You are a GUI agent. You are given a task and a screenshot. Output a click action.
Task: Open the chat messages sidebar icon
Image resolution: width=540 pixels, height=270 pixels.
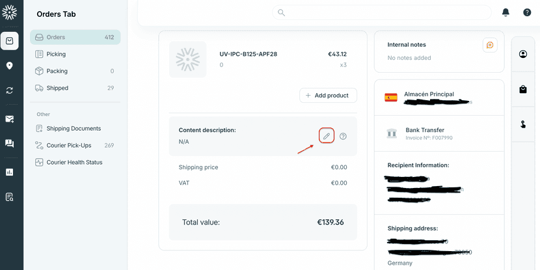(x=10, y=144)
